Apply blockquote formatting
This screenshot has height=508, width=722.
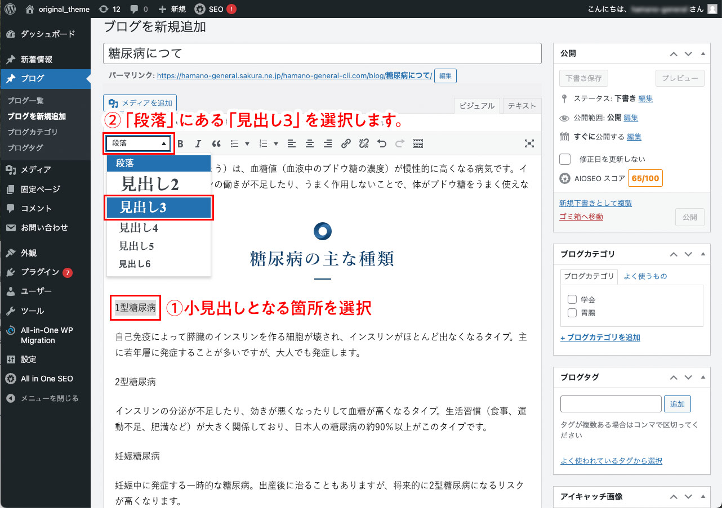click(x=216, y=143)
